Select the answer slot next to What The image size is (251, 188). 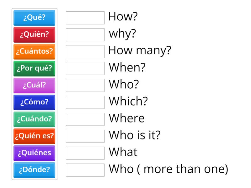(x=85, y=153)
